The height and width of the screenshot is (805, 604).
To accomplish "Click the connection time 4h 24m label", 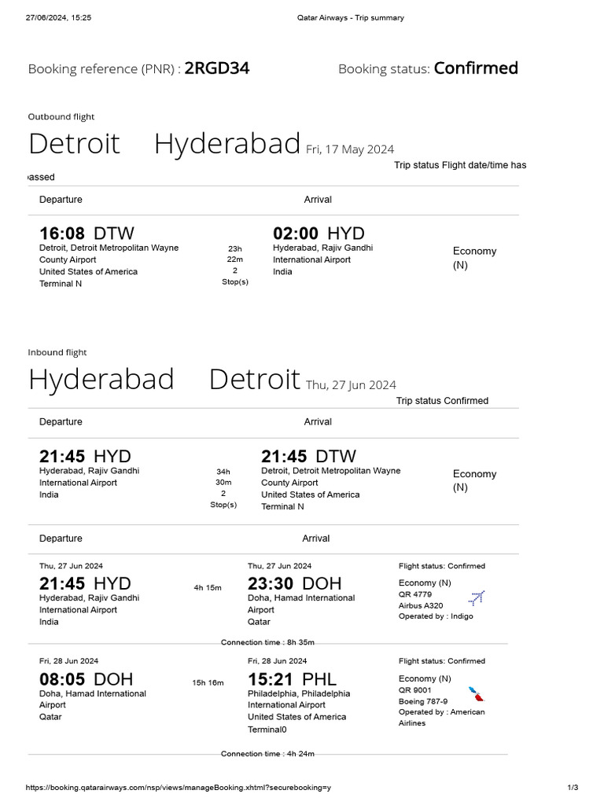I will [267, 754].
